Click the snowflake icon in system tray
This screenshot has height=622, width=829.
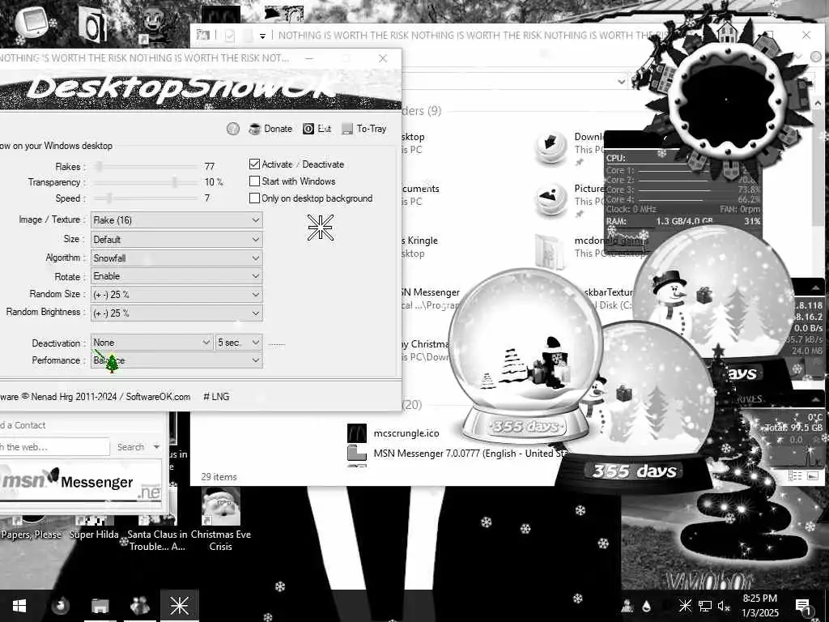tap(685, 606)
